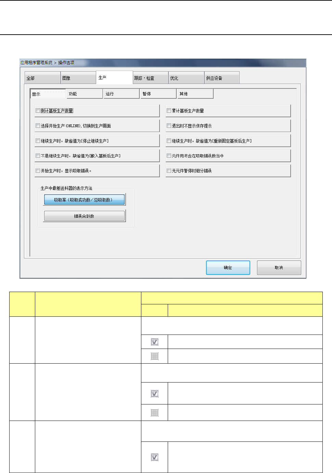Switch to the 图象 tab
Image resolution: width=332 pixels, height=473 pixels.
[x=78, y=78]
